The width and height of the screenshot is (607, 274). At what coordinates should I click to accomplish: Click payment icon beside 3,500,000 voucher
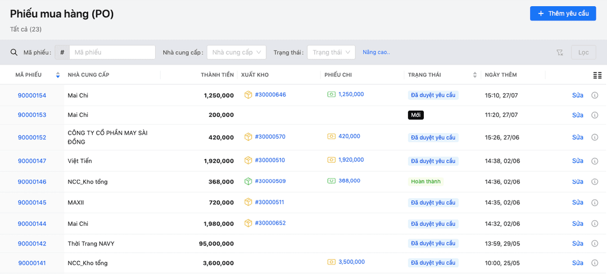pyautogui.click(x=332, y=262)
